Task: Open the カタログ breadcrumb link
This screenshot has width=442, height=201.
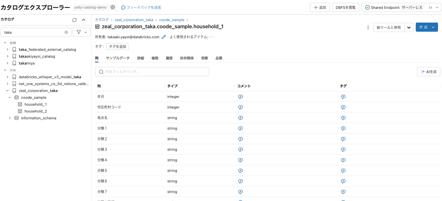Action: 101,20
